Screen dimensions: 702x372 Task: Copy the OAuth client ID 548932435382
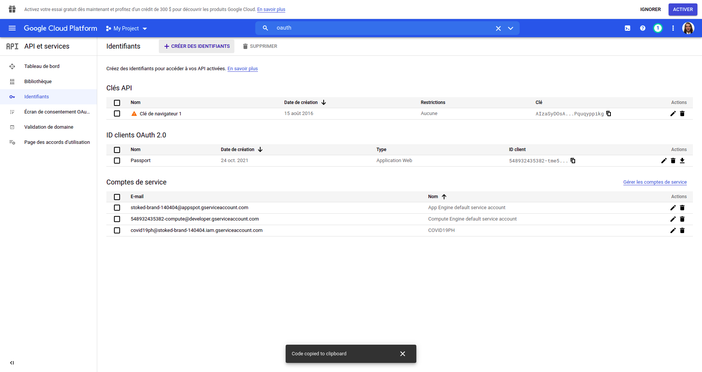[x=573, y=161]
